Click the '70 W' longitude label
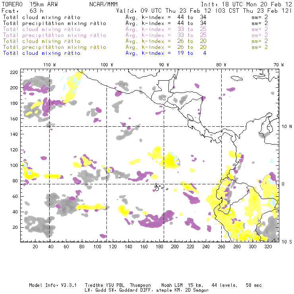Viewport: 294px width, 294px height. point(279,65)
